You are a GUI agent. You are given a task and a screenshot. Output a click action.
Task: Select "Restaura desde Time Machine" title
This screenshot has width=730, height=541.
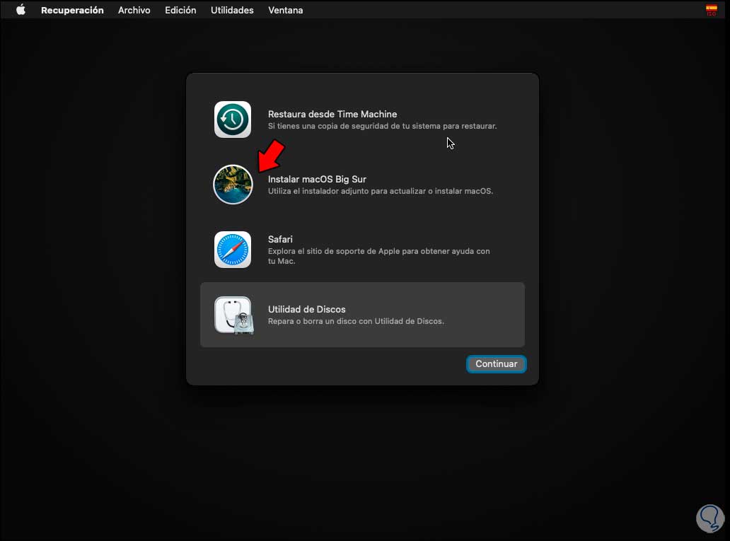[x=332, y=114]
